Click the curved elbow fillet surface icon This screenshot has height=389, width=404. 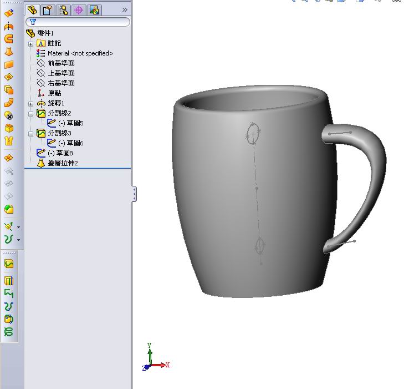point(9,103)
